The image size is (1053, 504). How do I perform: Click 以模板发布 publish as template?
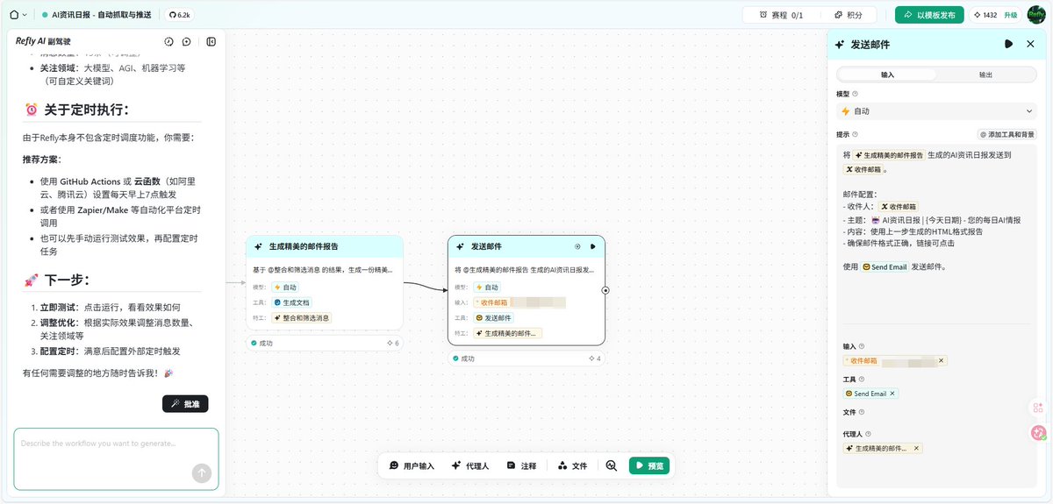click(x=929, y=15)
